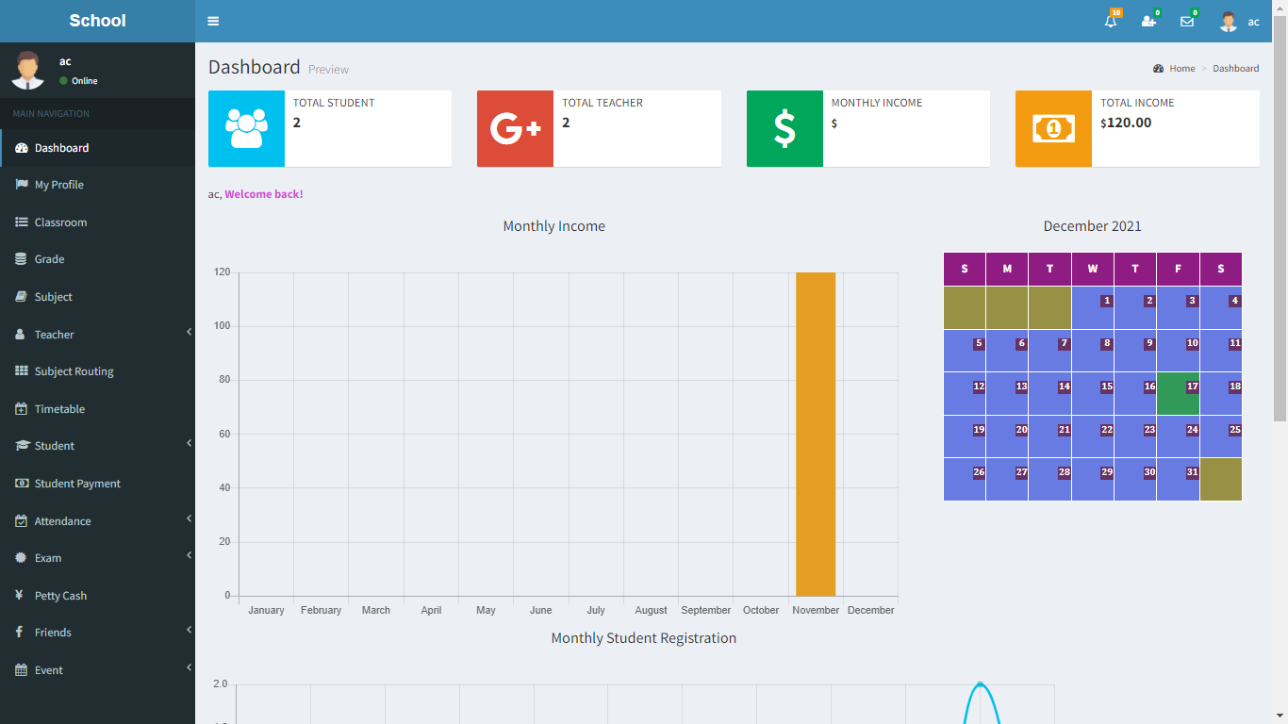Click the sidebar profile avatar picture
1288x724 pixels.
pyautogui.click(x=28, y=70)
